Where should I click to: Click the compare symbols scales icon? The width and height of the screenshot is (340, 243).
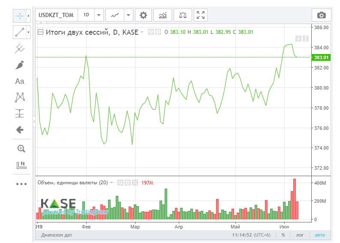click(x=183, y=15)
